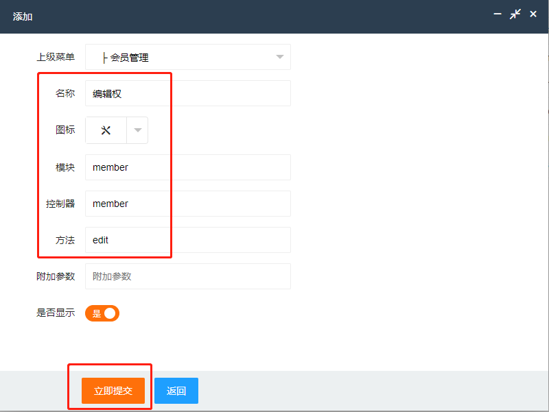Select the 会员管理 parent menu field
The height and width of the screenshot is (412, 549).
point(178,58)
